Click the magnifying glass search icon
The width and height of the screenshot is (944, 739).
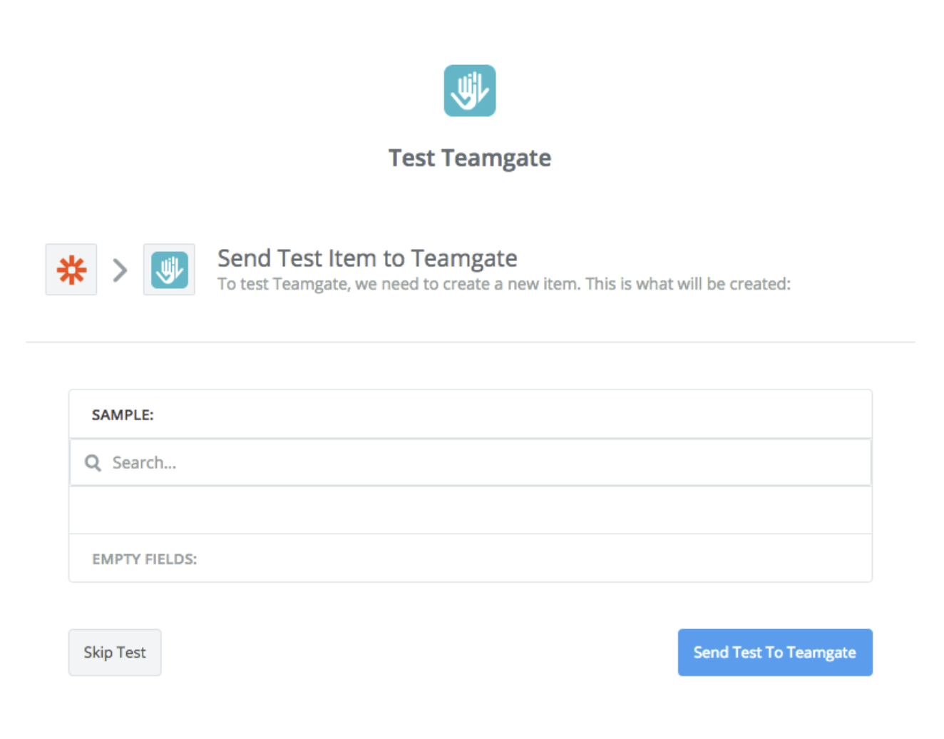click(x=93, y=463)
